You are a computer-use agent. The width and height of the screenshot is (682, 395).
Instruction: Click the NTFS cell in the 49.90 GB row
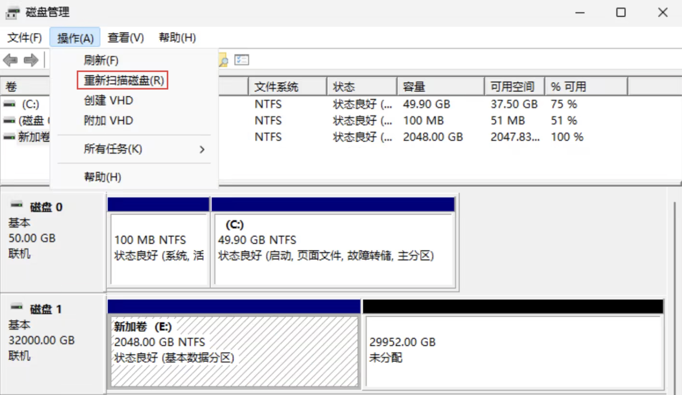pos(268,104)
